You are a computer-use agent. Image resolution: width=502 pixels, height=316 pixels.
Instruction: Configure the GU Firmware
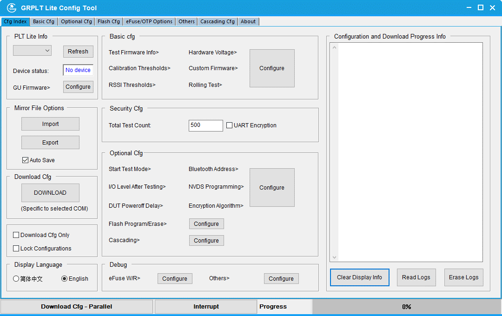pyautogui.click(x=78, y=86)
